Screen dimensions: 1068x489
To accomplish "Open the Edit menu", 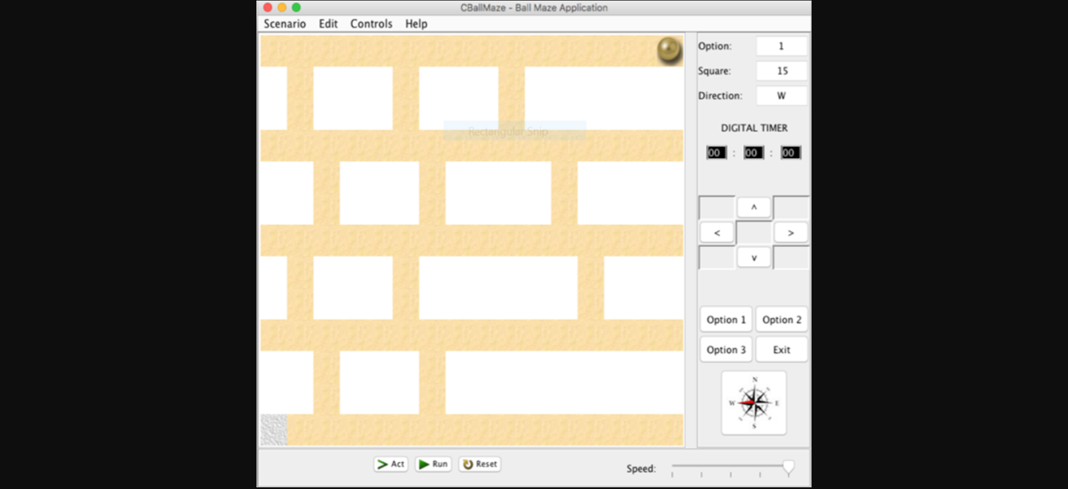I will tap(328, 24).
